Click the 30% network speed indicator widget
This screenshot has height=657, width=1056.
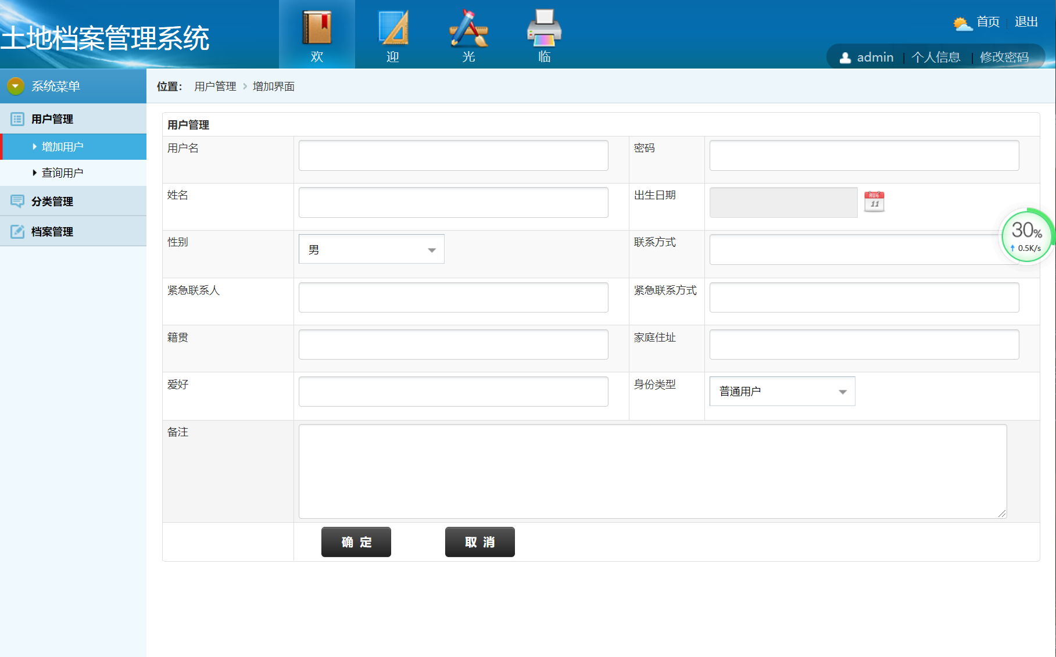coord(1026,236)
